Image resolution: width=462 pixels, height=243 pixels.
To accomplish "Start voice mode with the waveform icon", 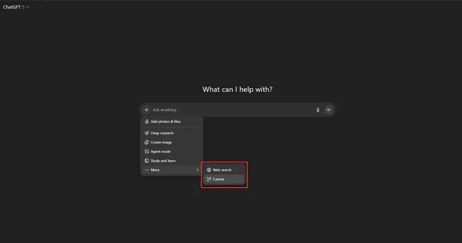I will point(328,110).
